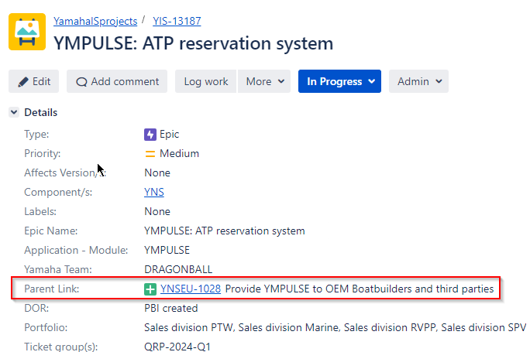Click the green plus icon beside YNSEU-1028
530x352 pixels.
coord(150,289)
